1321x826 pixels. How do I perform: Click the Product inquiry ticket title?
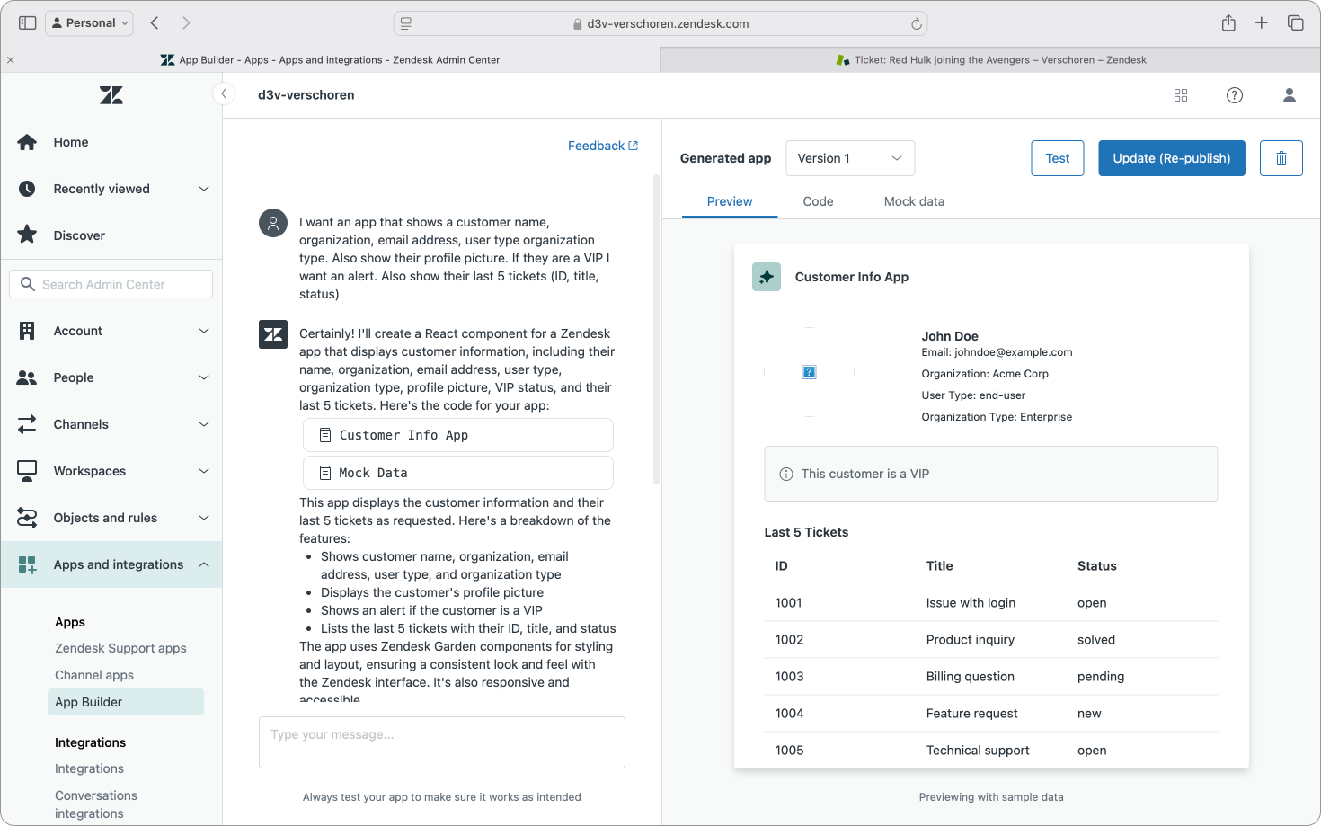click(x=971, y=640)
